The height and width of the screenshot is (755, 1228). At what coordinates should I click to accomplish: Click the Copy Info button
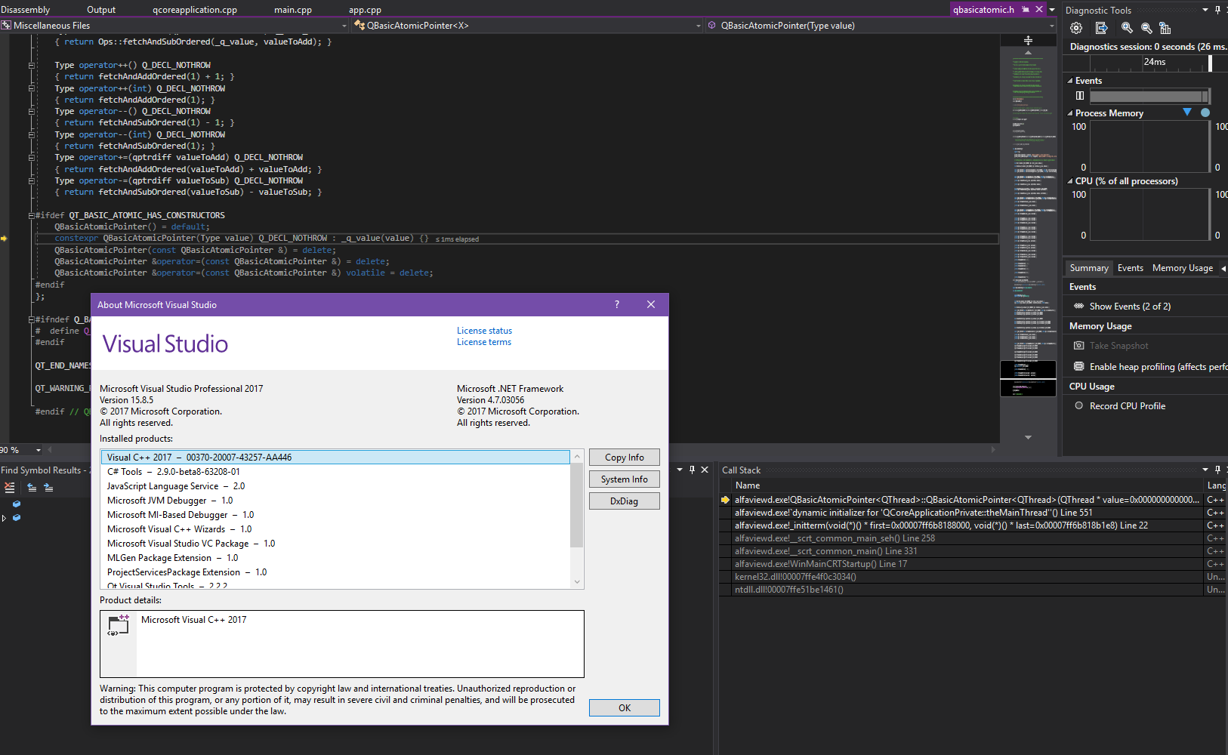coord(624,458)
